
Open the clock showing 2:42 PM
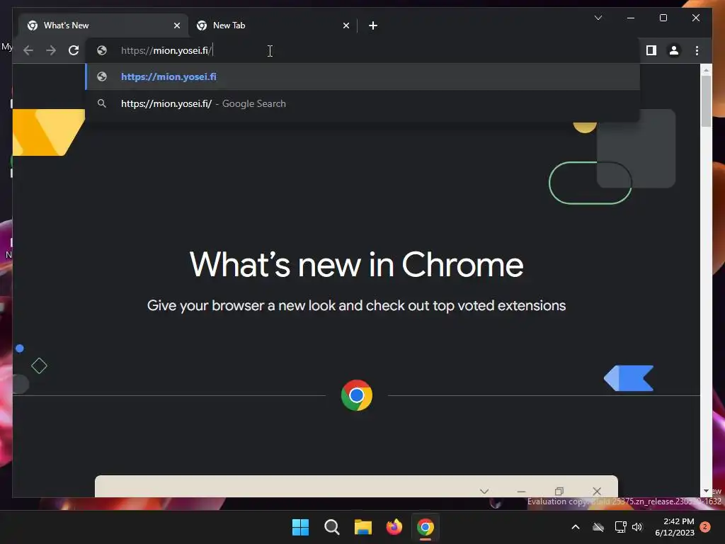675,527
